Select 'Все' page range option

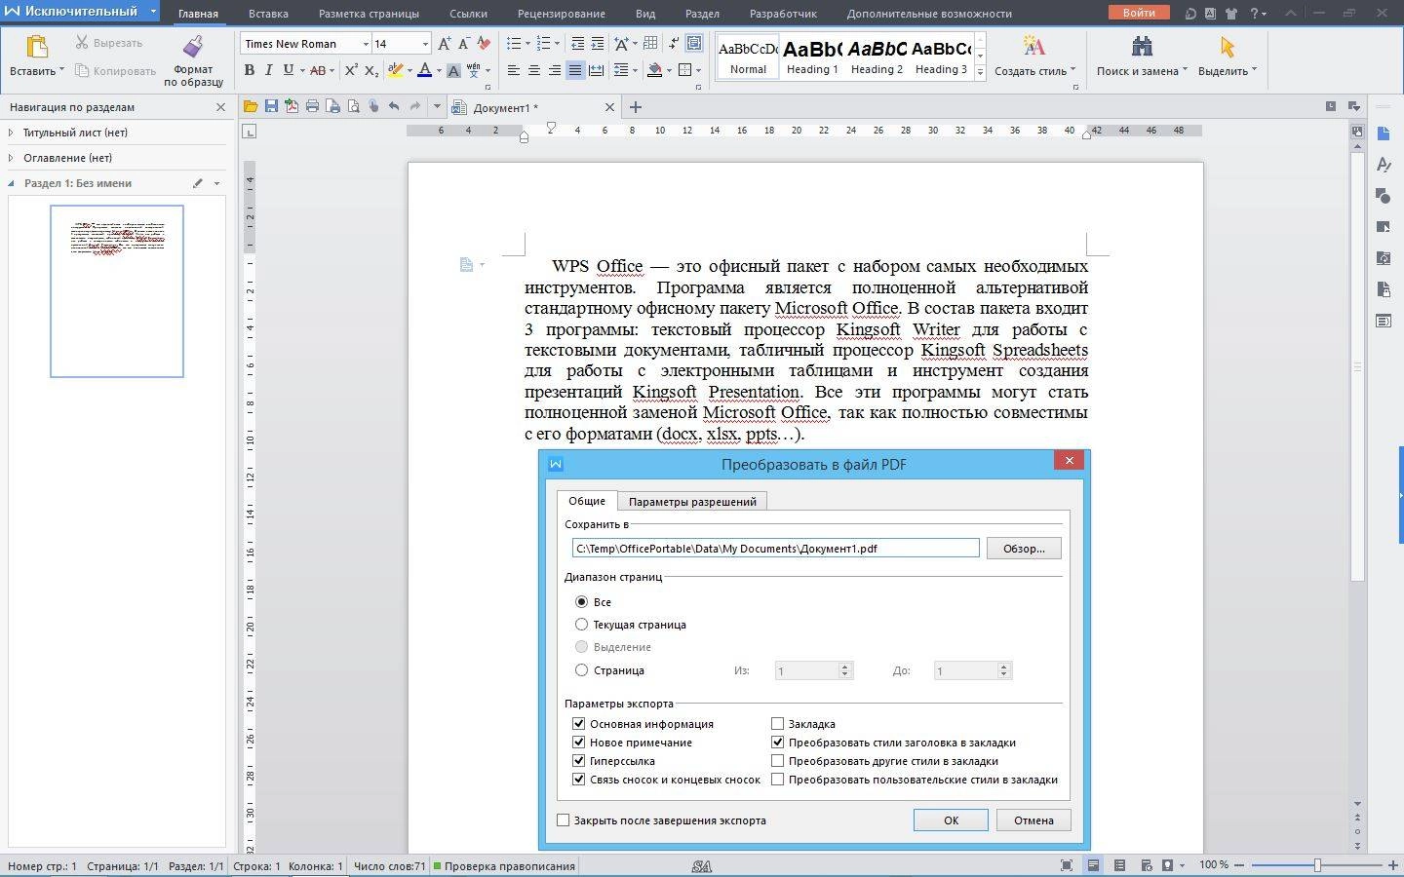(581, 602)
